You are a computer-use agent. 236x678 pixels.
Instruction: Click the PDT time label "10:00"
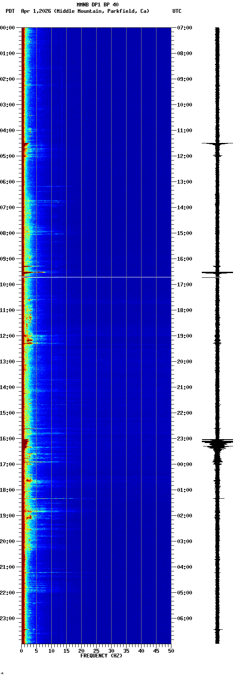point(7,285)
